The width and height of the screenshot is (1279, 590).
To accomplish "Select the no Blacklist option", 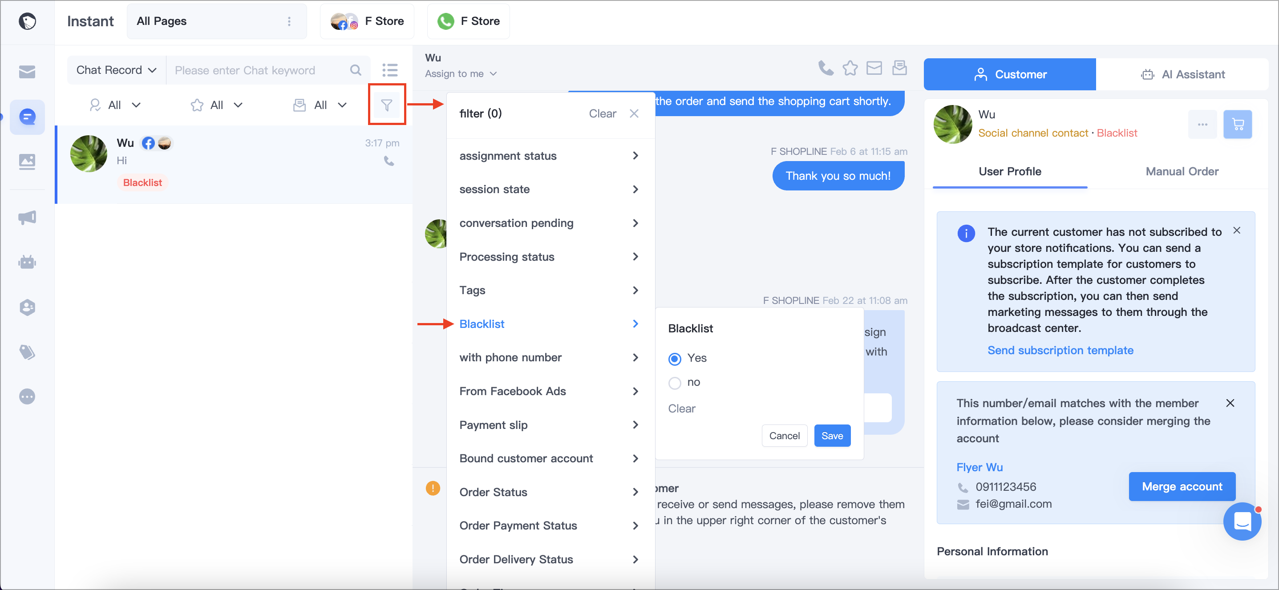I will click(x=675, y=383).
